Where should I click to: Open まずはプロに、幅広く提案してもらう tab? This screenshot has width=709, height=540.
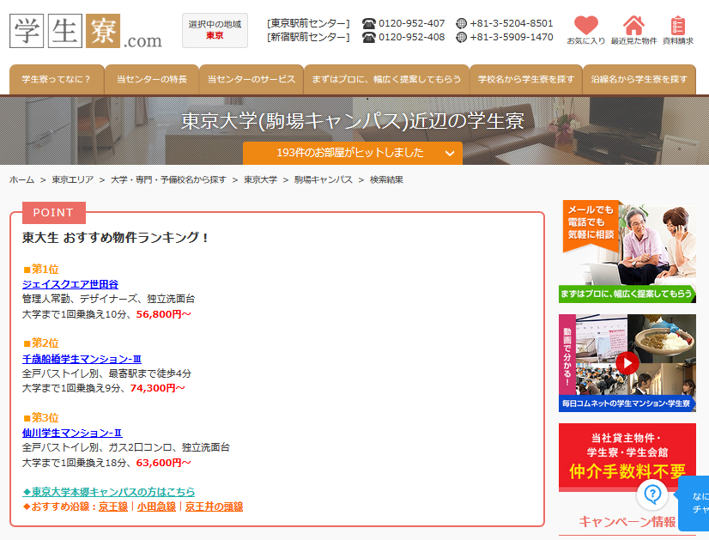pyautogui.click(x=386, y=79)
